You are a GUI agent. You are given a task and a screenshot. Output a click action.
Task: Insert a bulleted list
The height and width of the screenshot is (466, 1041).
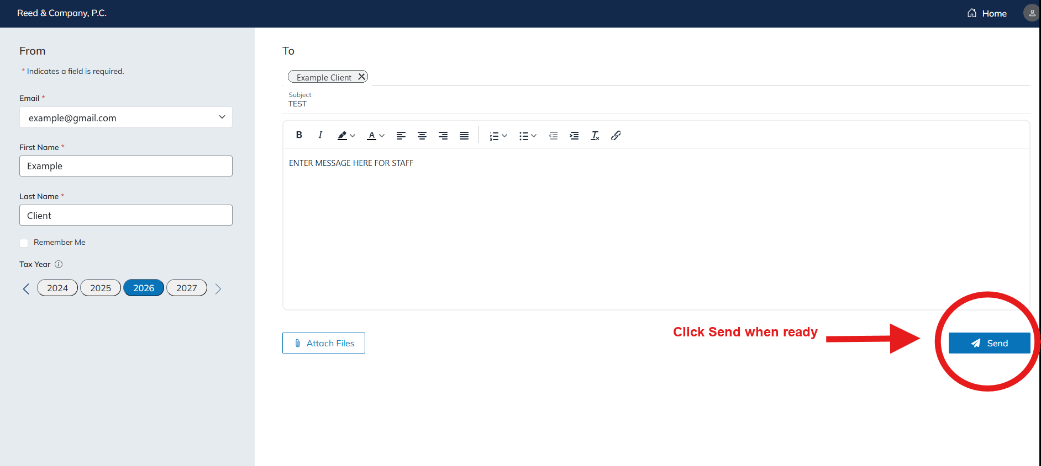(x=524, y=136)
